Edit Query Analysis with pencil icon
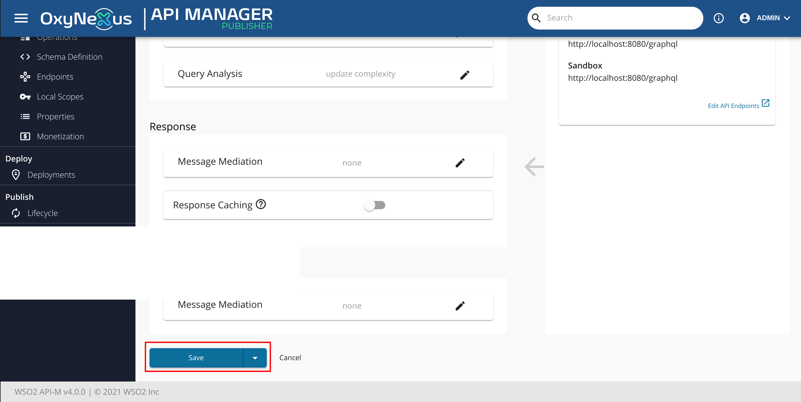The width and height of the screenshot is (801, 402). coord(464,75)
